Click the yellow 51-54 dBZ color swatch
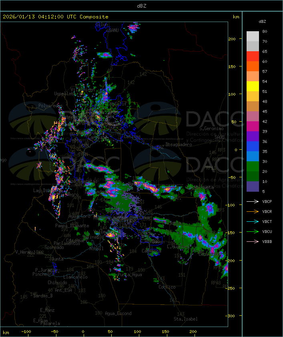Screen dimensions: 283x337 coord(253,86)
